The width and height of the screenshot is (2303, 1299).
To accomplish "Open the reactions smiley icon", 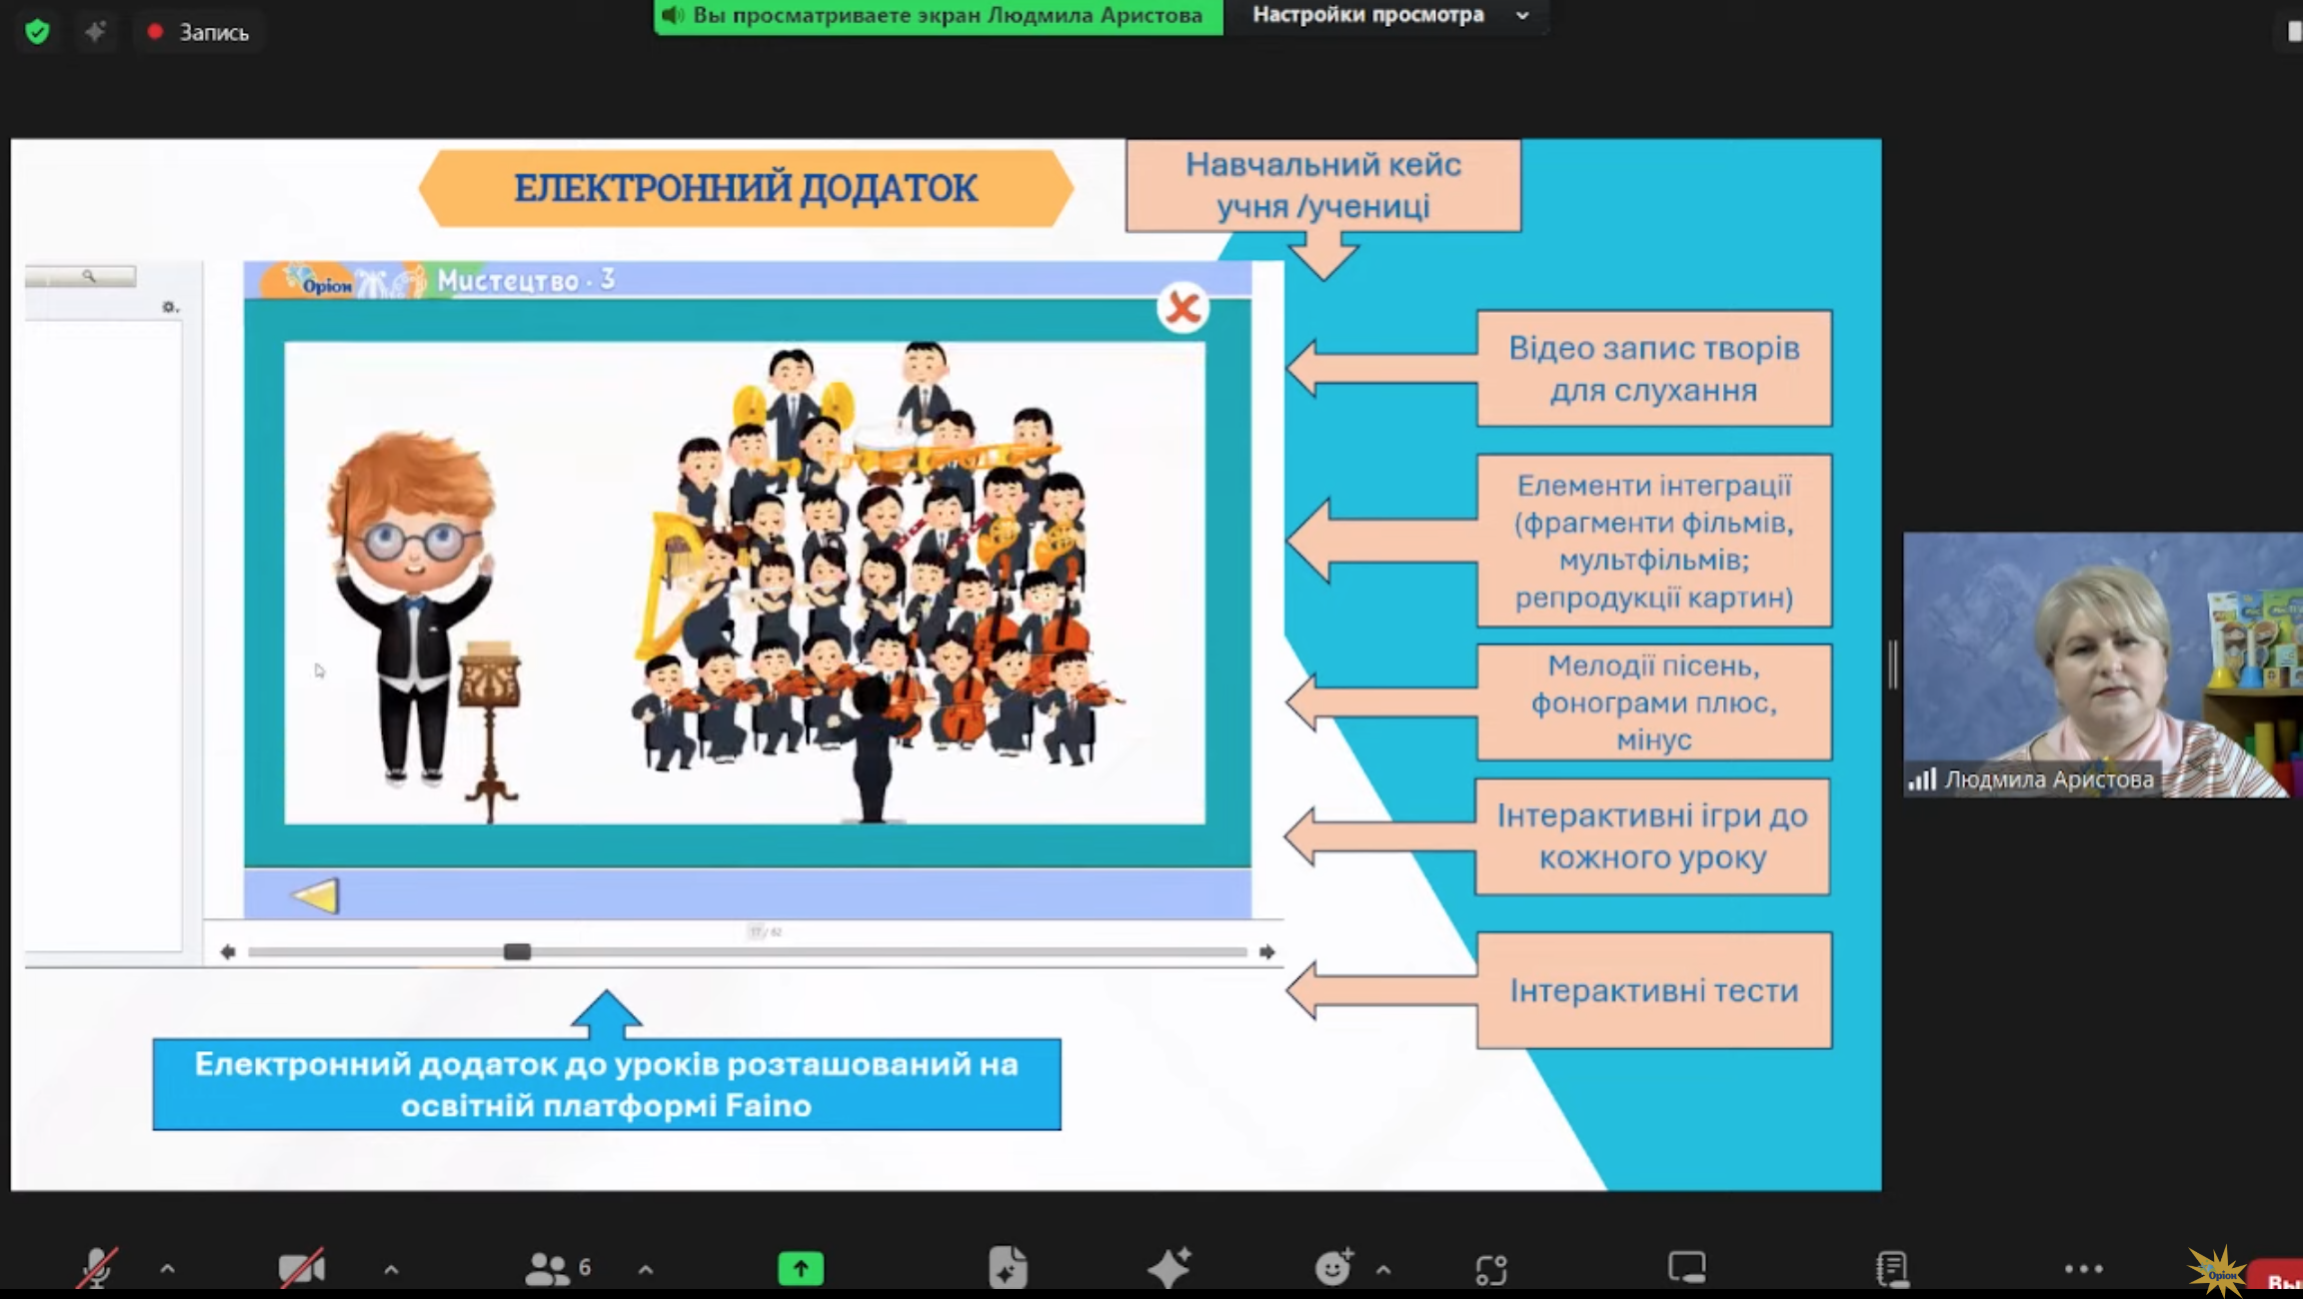I will pyautogui.click(x=1333, y=1267).
